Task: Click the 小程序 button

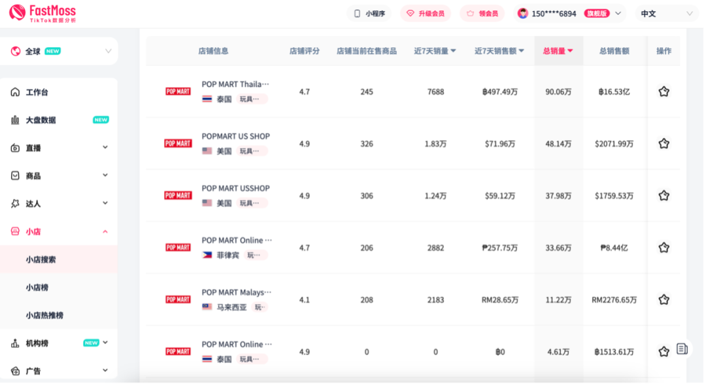Action: 369,14
